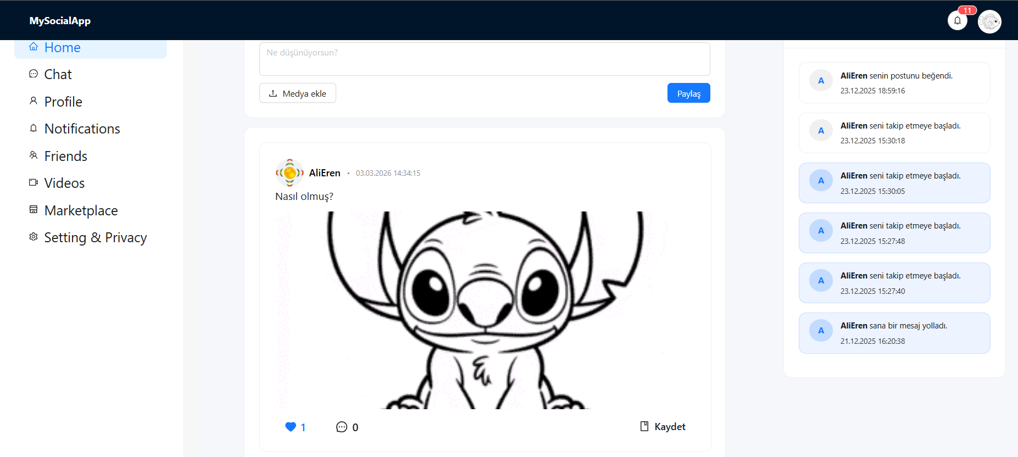Viewport: 1018px width, 457px height.
Task: Open the notification bell in the header
Action: pyautogui.click(x=957, y=21)
